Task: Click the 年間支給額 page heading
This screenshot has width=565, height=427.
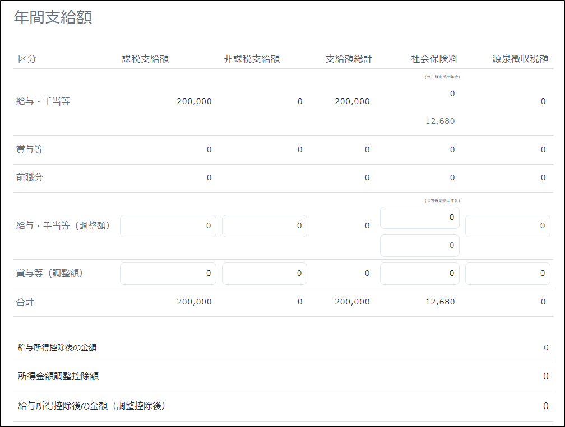Action: coord(53,17)
